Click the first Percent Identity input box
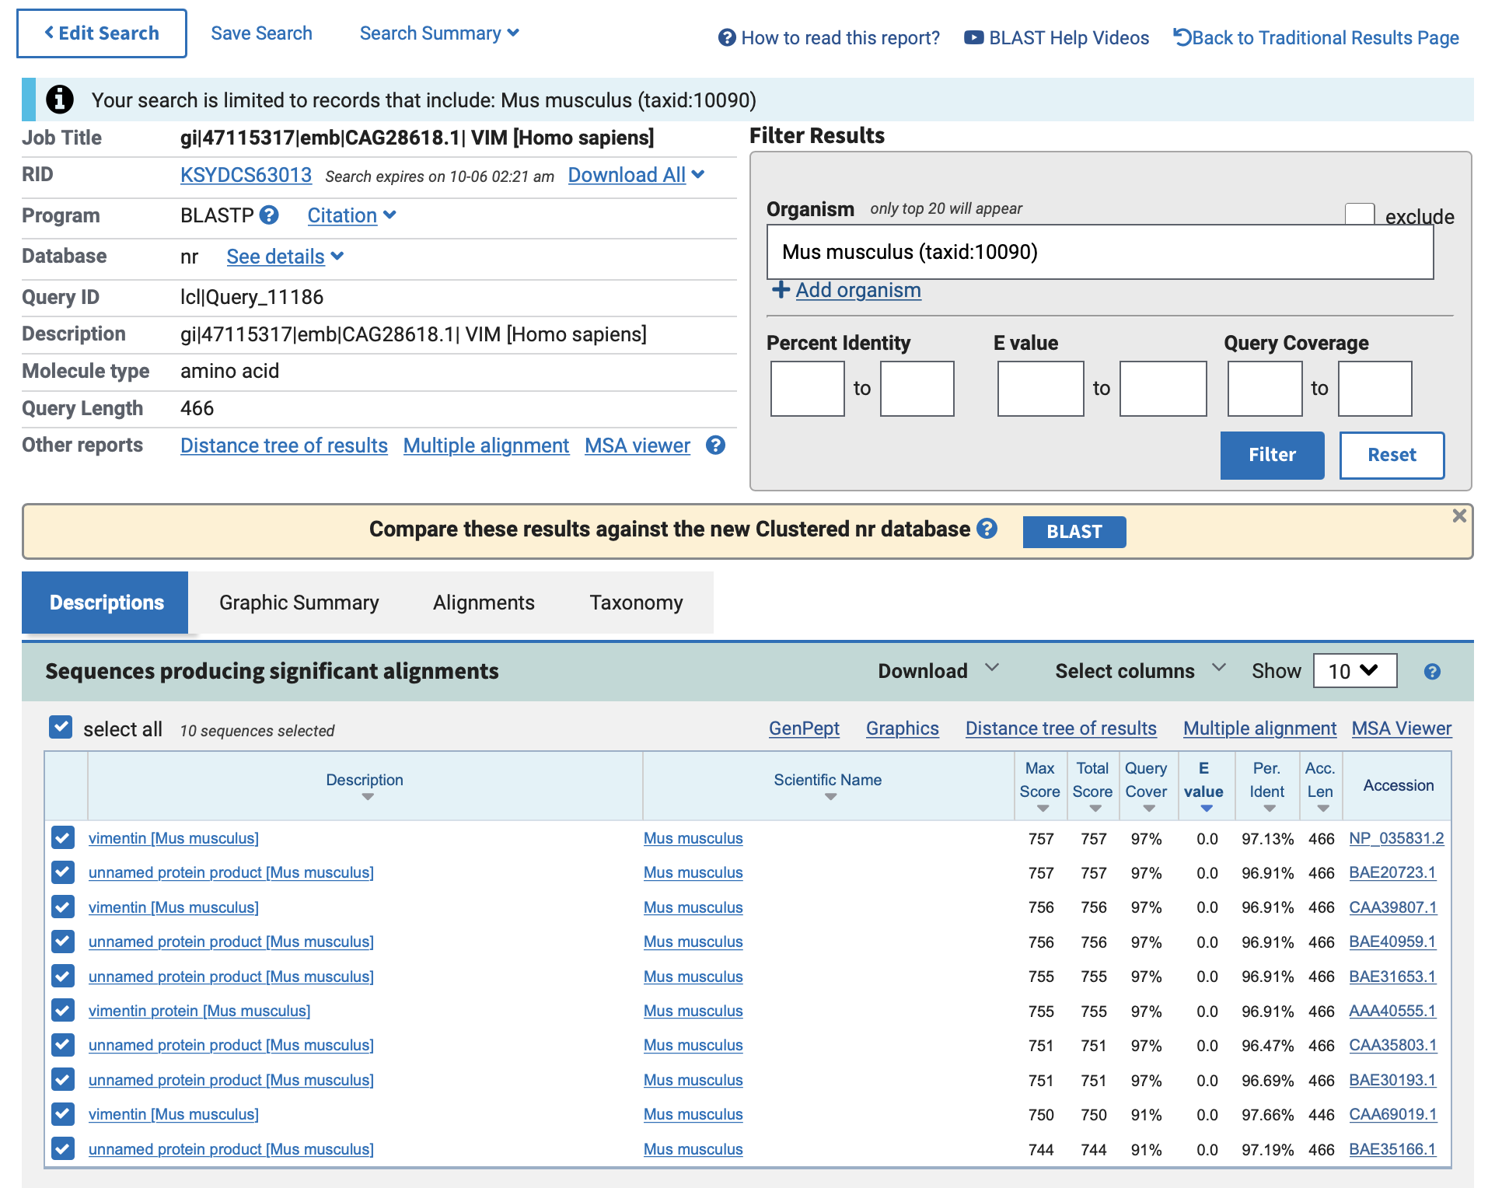Screen dimensions: 1502x1188 pyautogui.click(x=807, y=389)
